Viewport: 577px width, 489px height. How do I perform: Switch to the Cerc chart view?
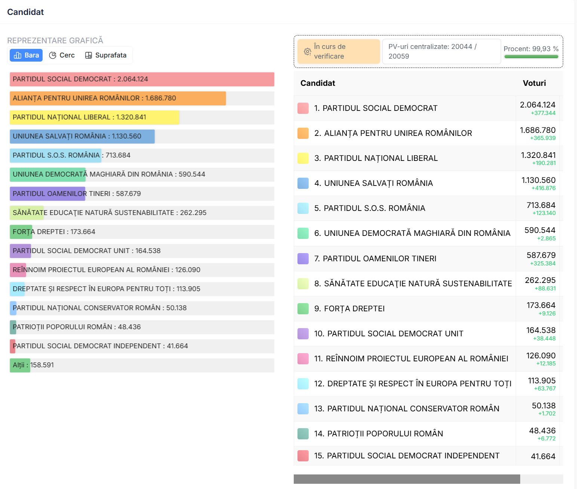pos(62,55)
